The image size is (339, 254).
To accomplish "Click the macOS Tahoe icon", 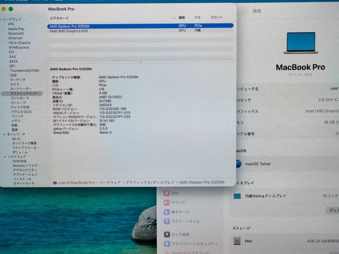I will (238, 164).
